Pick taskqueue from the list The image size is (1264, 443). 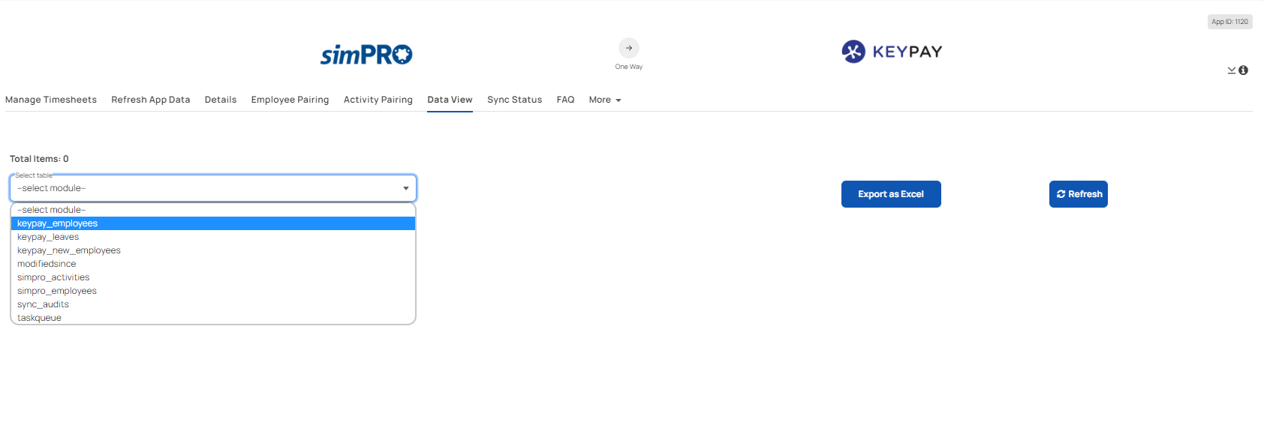(x=213, y=318)
